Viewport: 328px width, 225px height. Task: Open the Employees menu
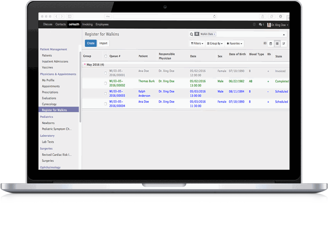[102, 24]
